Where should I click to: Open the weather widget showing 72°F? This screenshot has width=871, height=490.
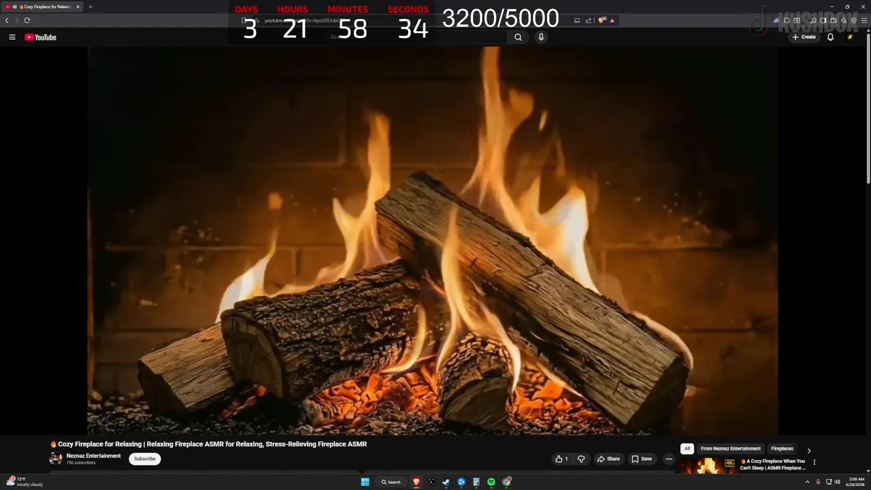[x=25, y=482]
